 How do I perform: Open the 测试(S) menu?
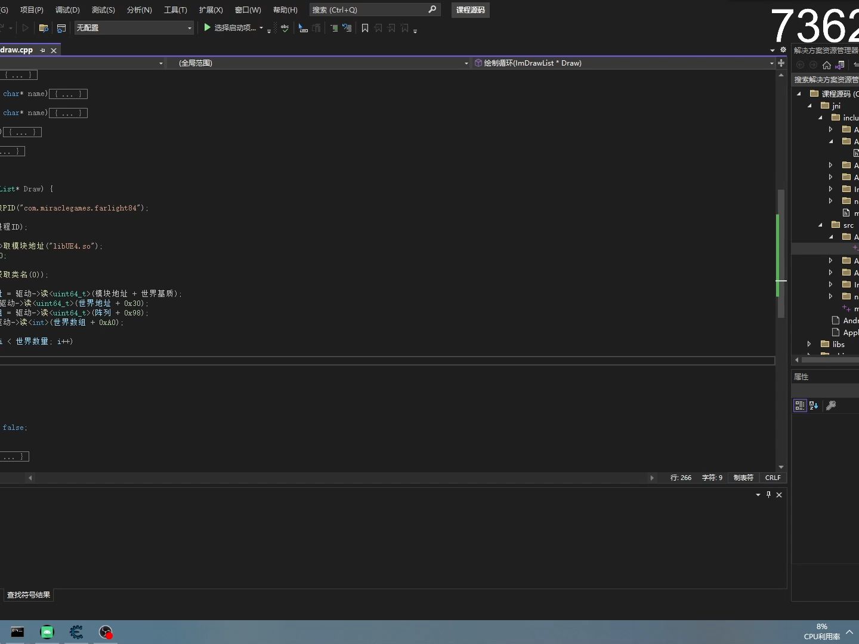tap(103, 10)
